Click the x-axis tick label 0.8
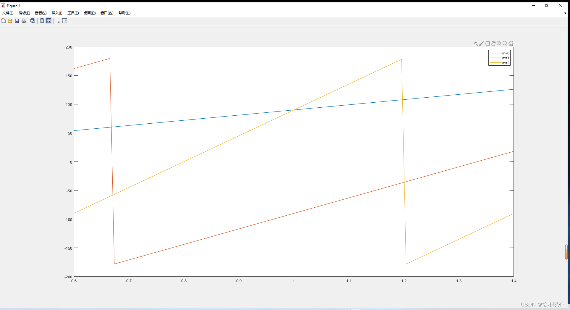The image size is (570, 310). tap(184, 281)
